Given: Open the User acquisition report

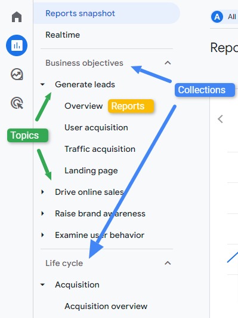Looking at the screenshot, I should 96,127.
